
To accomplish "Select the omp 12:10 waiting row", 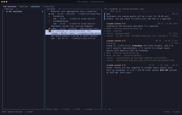I will tap(73, 14).
